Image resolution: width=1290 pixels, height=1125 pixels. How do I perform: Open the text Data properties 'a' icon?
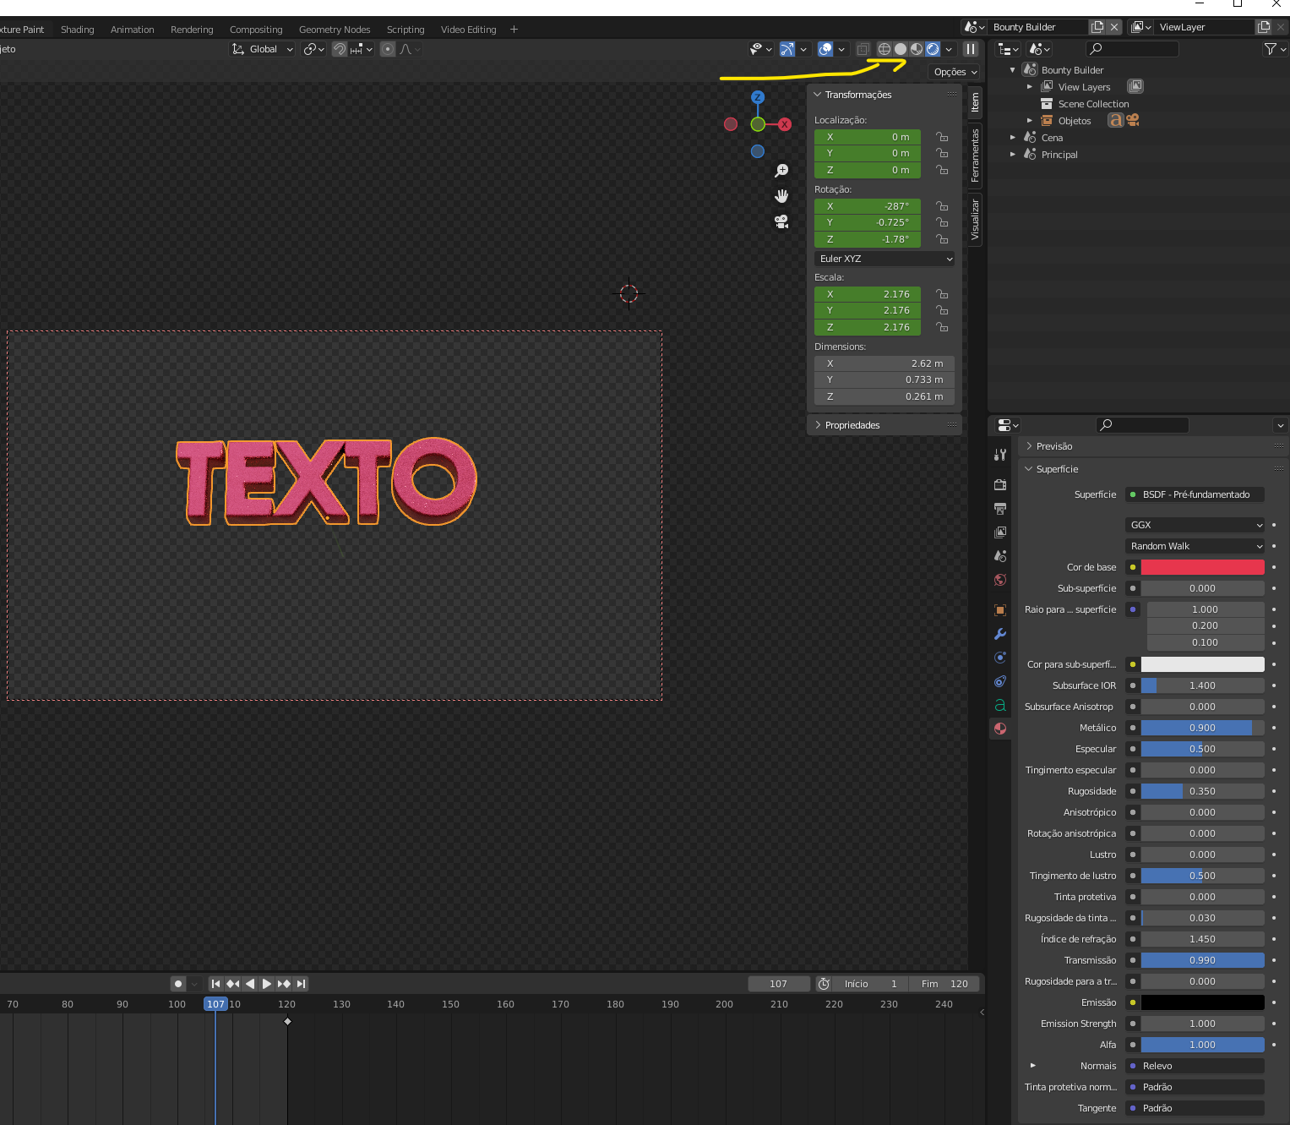1000,705
